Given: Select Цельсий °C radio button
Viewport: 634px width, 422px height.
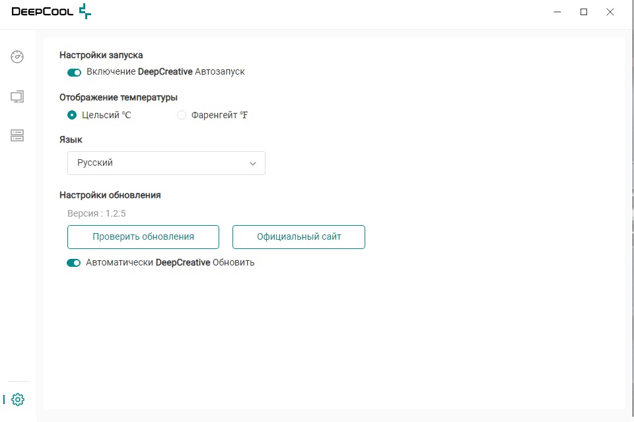Looking at the screenshot, I should (x=72, y=115).
